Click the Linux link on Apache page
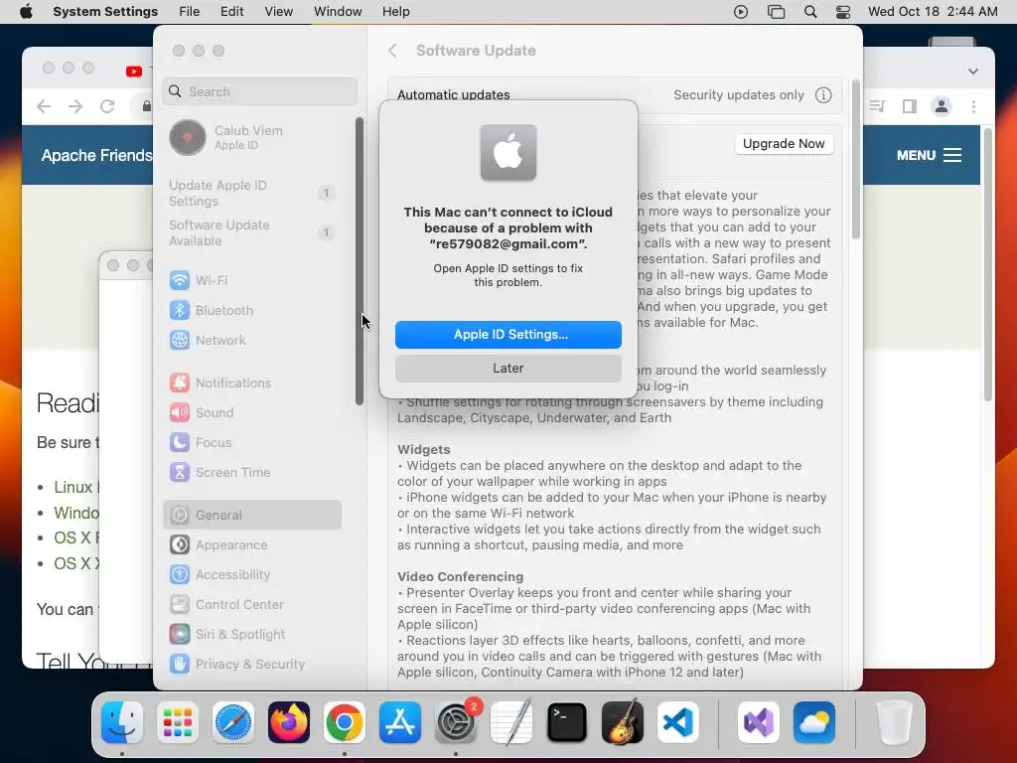The image size is (1017, 763). click(x=75, y=487)
